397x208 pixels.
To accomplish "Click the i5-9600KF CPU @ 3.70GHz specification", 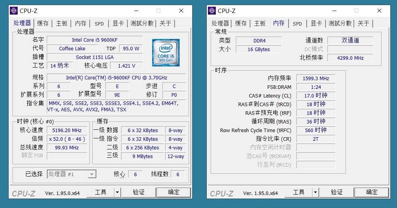I will (116, 78).
